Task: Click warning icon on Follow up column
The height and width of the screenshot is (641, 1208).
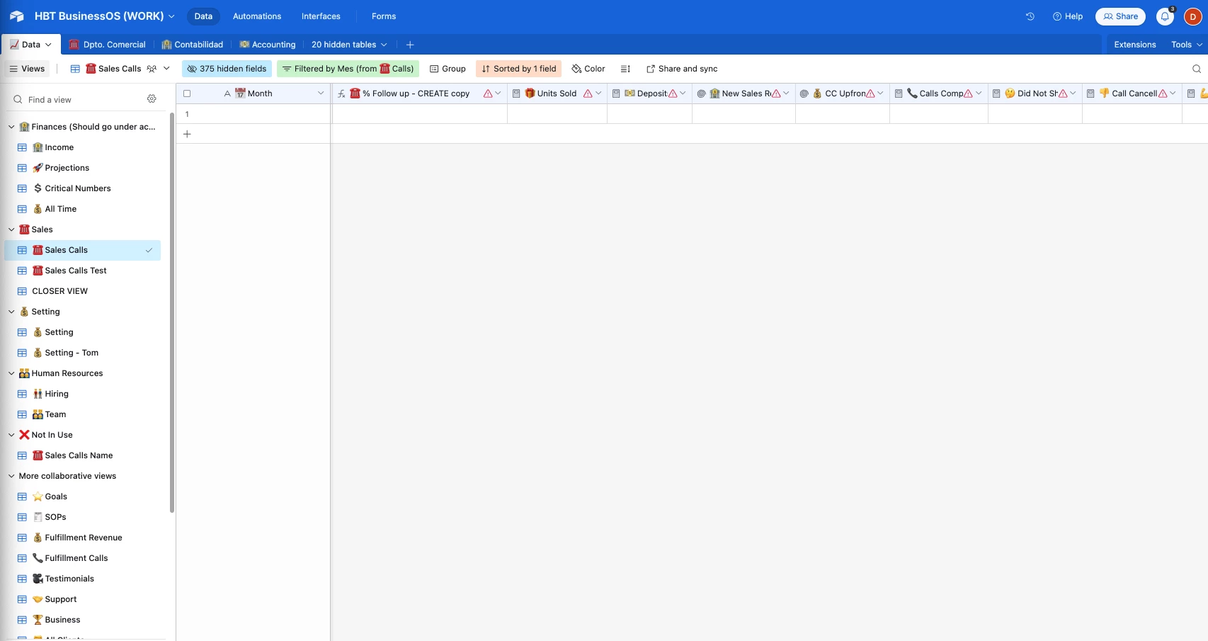Action: point(488,93)
